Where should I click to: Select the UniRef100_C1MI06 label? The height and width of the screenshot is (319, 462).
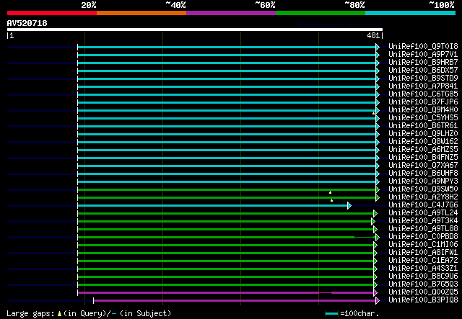(423, 245)
